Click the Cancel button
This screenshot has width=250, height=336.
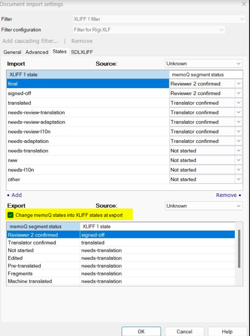pyautogui.click(x=184, y=331)
